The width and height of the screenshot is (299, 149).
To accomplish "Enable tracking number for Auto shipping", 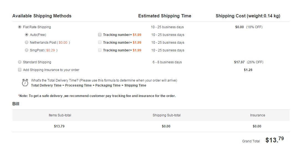I will point(100,35).
